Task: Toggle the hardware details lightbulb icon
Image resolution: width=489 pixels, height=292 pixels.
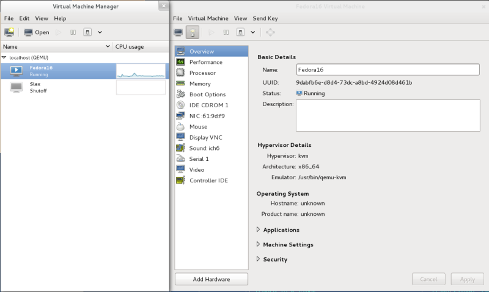Action: [193, 32]
